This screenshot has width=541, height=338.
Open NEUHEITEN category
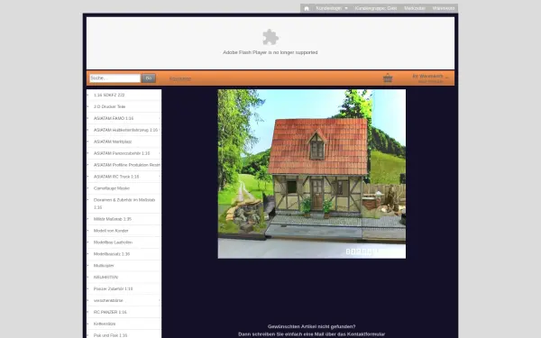tap(105, 278)
